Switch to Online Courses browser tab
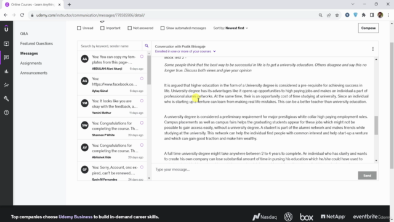Screen dimensions: 394x222 (x=33, y=4)
